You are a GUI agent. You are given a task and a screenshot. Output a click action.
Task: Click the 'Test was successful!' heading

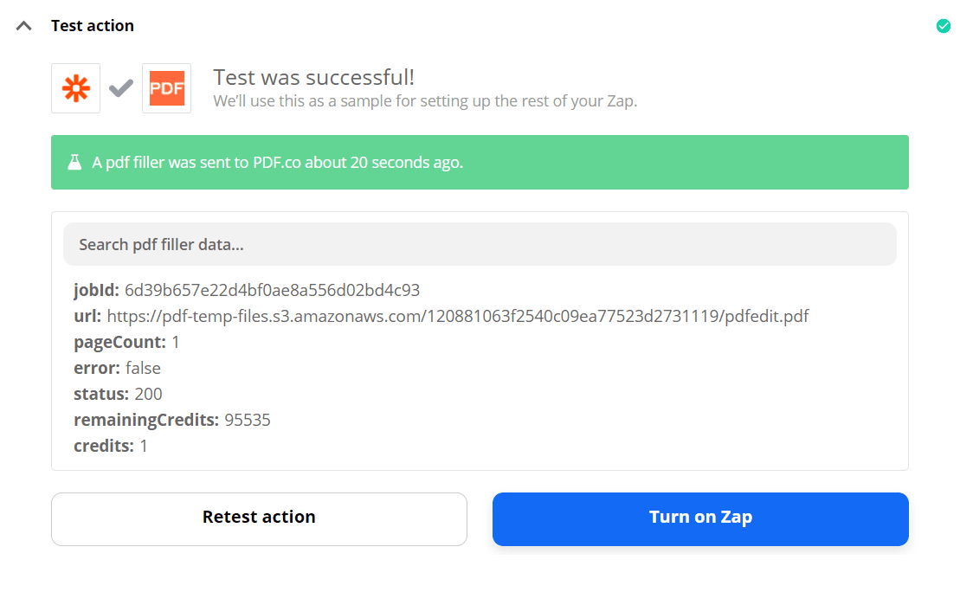point(313,77)
